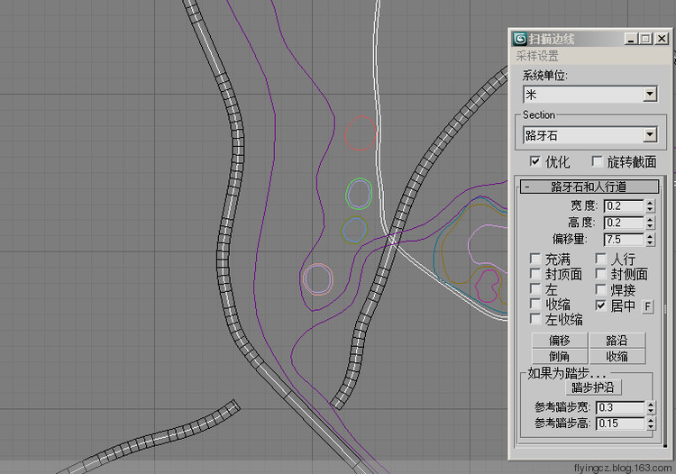Click the 踏步护沿 button
The width and height of the screenshot is (676, 474).
[x=593, y=387]
